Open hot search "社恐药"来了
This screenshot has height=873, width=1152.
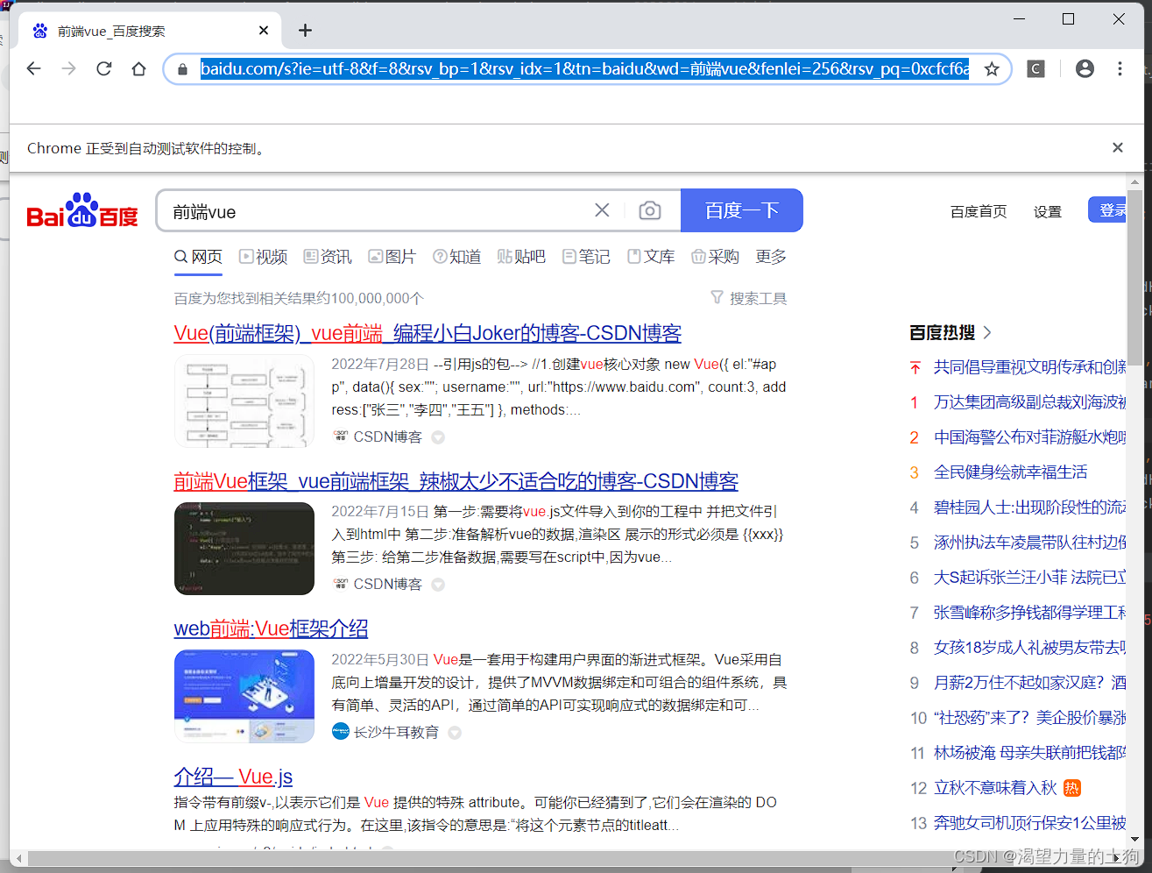(1030, 718)
